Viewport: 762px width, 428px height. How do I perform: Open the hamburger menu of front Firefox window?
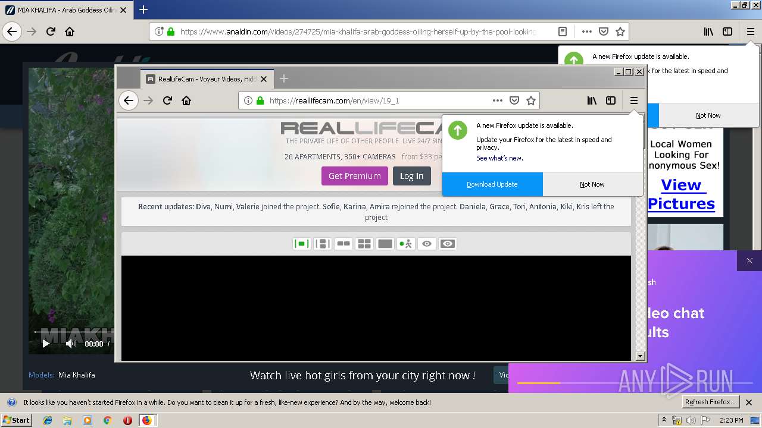tap(634, 100)
